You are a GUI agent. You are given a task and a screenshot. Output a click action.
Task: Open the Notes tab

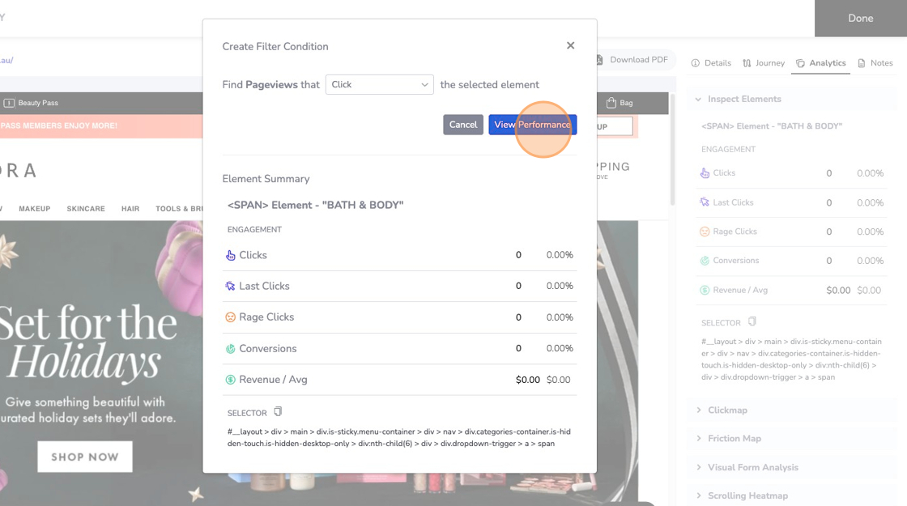click(875, 63)
